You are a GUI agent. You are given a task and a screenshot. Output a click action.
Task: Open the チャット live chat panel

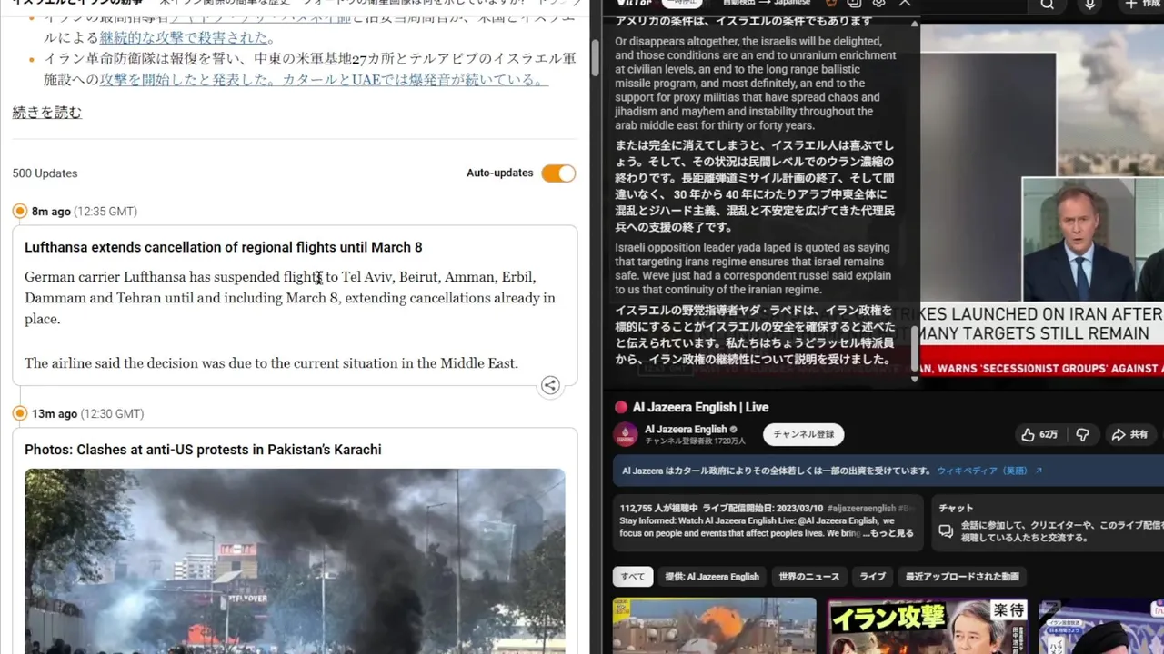point(1046,523)
